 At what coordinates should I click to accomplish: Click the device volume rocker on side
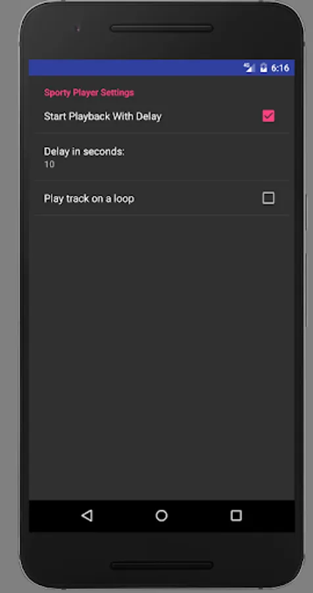pos(306,289)
